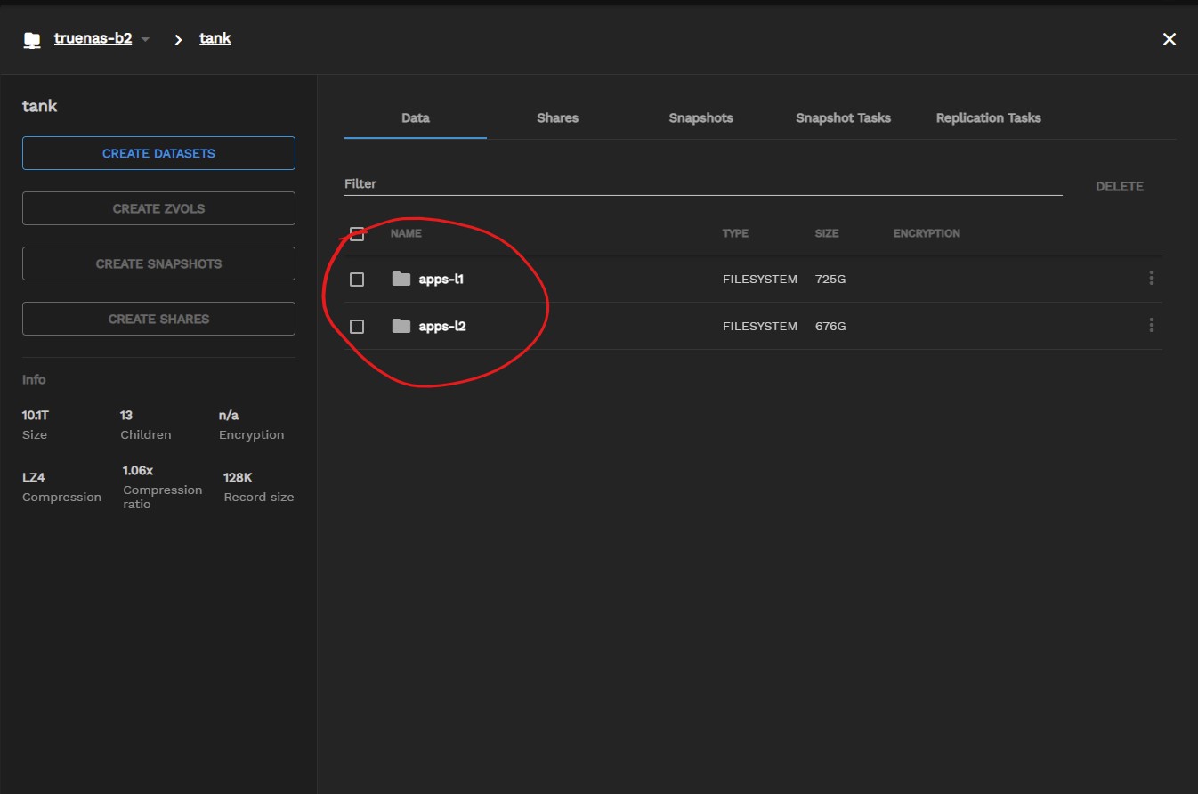Click the CREATE ZVOLS button

click(x=158, y=208)
